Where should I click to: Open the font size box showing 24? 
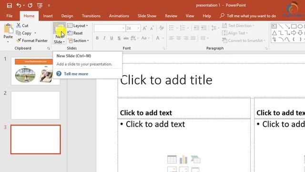click(x=133, y=28)
